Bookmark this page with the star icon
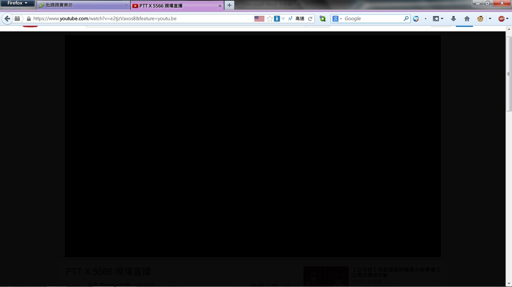512x287 pixels. pos(269,19)
